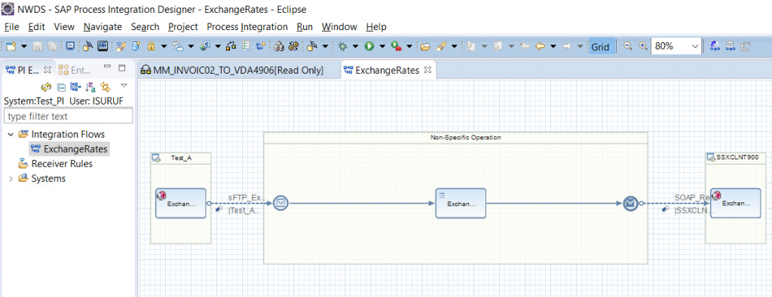Open the PI Explorer view menu triangle

(x=124, y=86)
